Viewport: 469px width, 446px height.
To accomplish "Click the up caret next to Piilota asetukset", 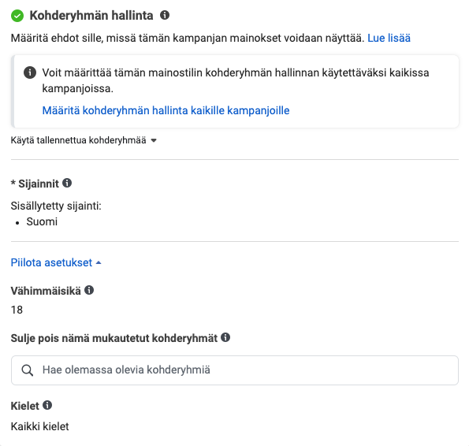I will [x=99, y=262].
